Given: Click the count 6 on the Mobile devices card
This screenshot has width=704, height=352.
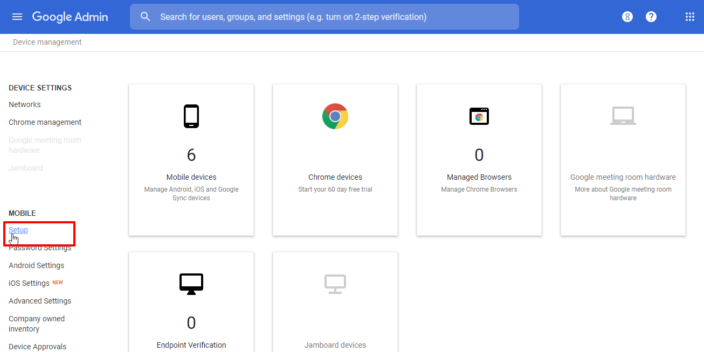Looking at the screenshot, I should coord(191,155).
